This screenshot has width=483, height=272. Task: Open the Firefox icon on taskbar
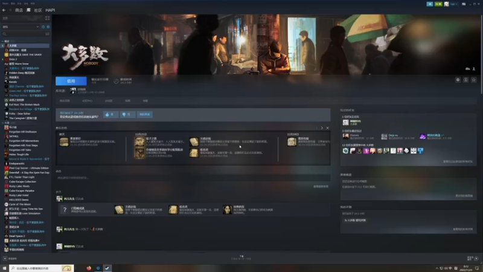89,268
